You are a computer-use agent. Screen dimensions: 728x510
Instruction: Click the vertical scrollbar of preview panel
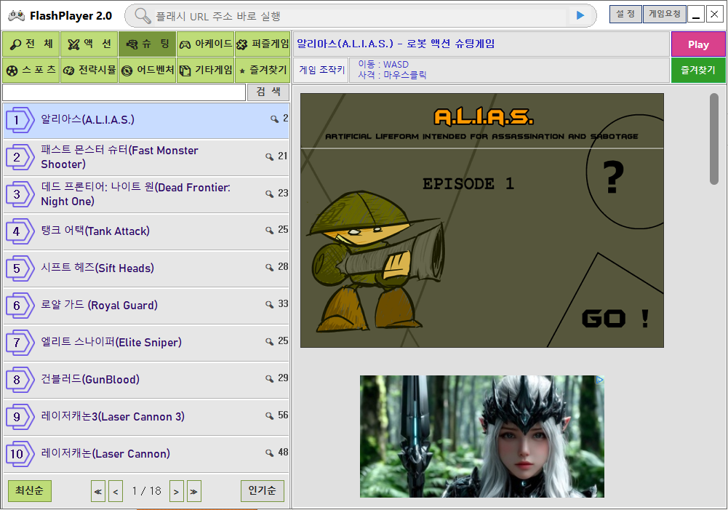(x=714, y=139)
